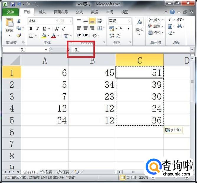
Task: Toggle italic formatting
Action: tap(38, 29)
